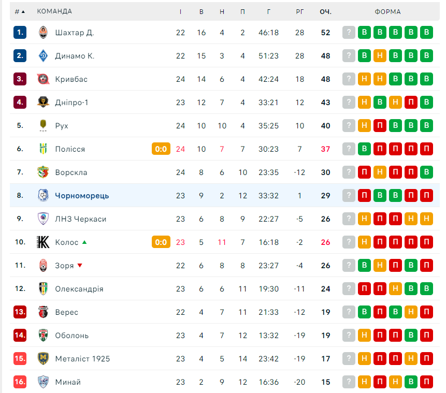Click the КОМАНДА column header

point(54,11)
